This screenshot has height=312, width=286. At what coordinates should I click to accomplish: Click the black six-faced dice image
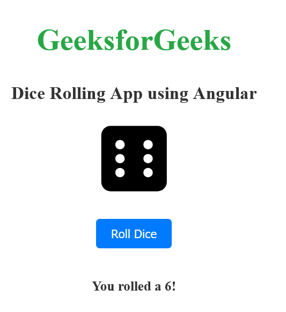pos(134,158)
